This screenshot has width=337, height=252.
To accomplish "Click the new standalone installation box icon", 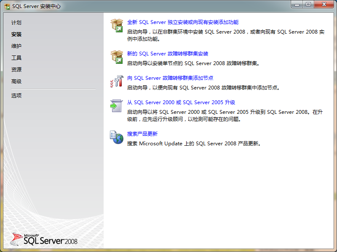I will pyautogui.click(x=117, y=26).
